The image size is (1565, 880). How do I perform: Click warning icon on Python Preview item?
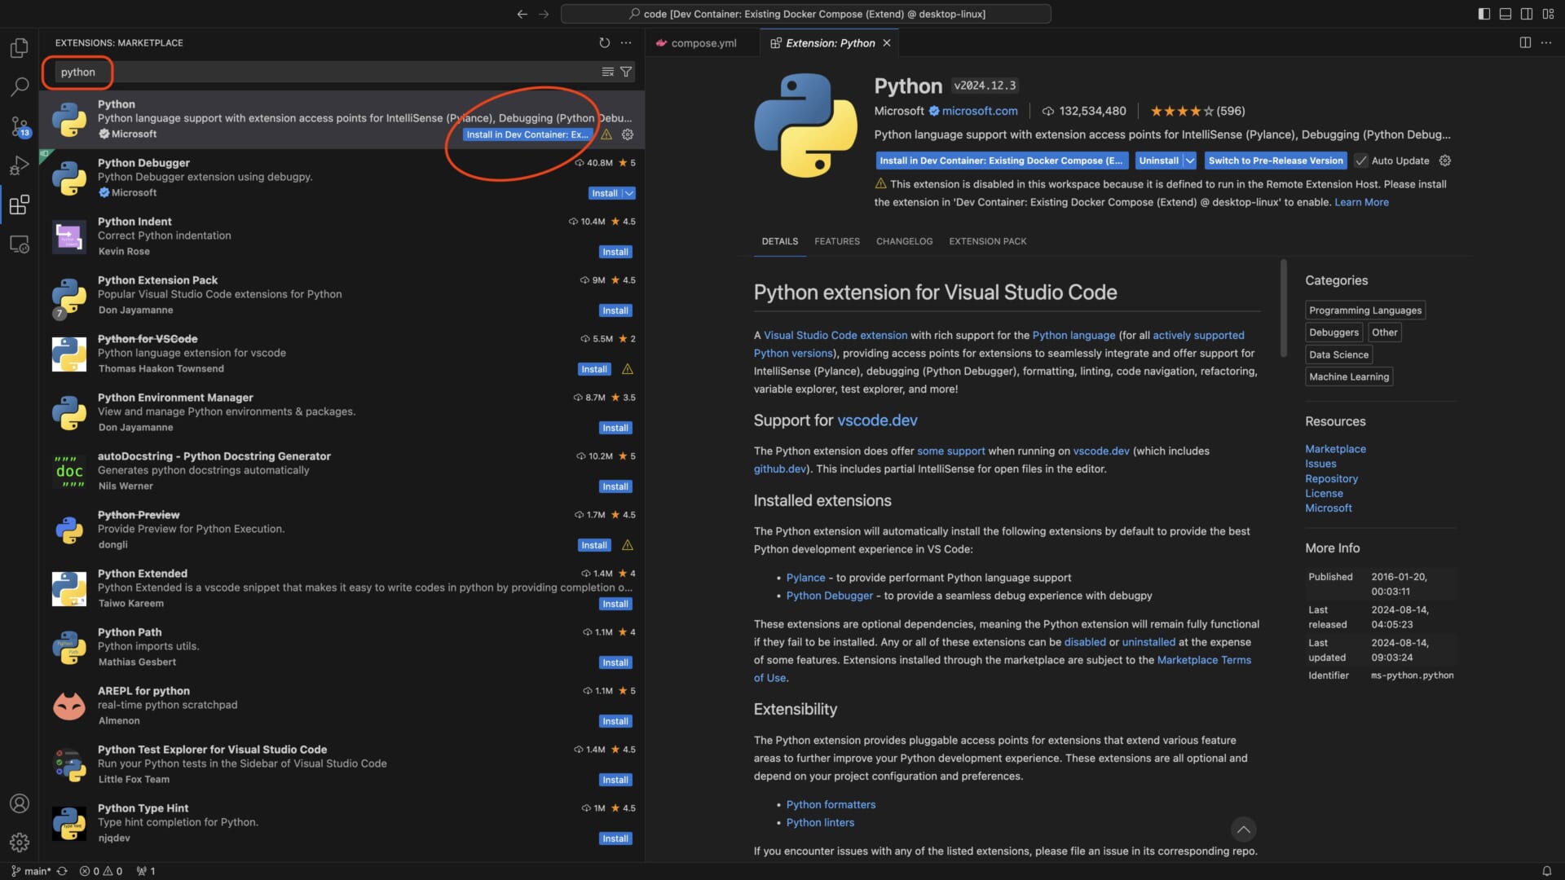628,545
